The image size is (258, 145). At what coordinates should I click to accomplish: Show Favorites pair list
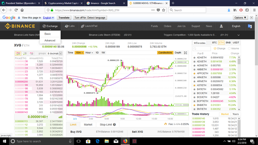200,43
